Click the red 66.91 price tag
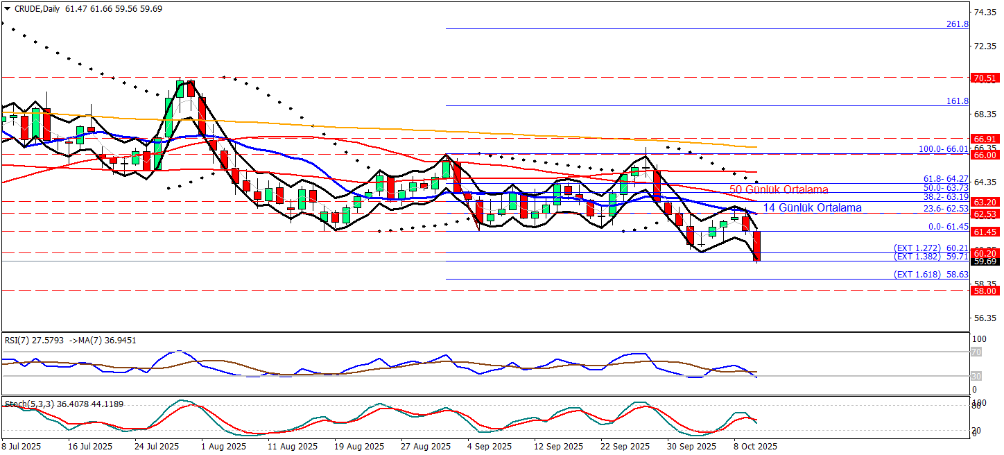Screen dimensions: 1004x455 pyautogui.click(x=985, y=139)
